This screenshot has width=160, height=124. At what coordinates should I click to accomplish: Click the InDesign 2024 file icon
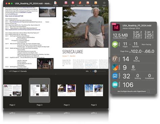click(x=116, y=27)
